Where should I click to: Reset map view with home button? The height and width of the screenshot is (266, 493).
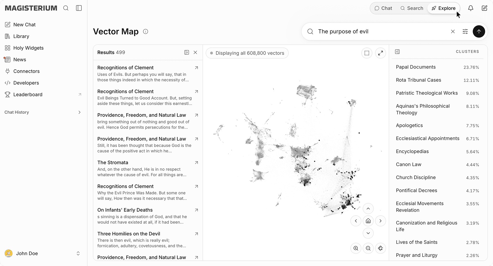point(368,221)
